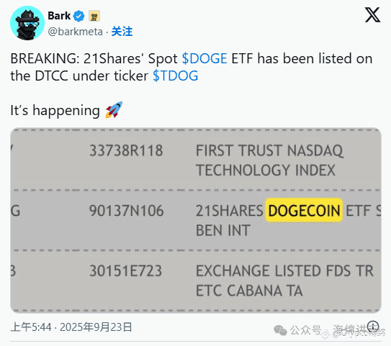391x346 pixels.
Task: Select the 30151E723 Exchange Listed row
Action: pos(196,281)
